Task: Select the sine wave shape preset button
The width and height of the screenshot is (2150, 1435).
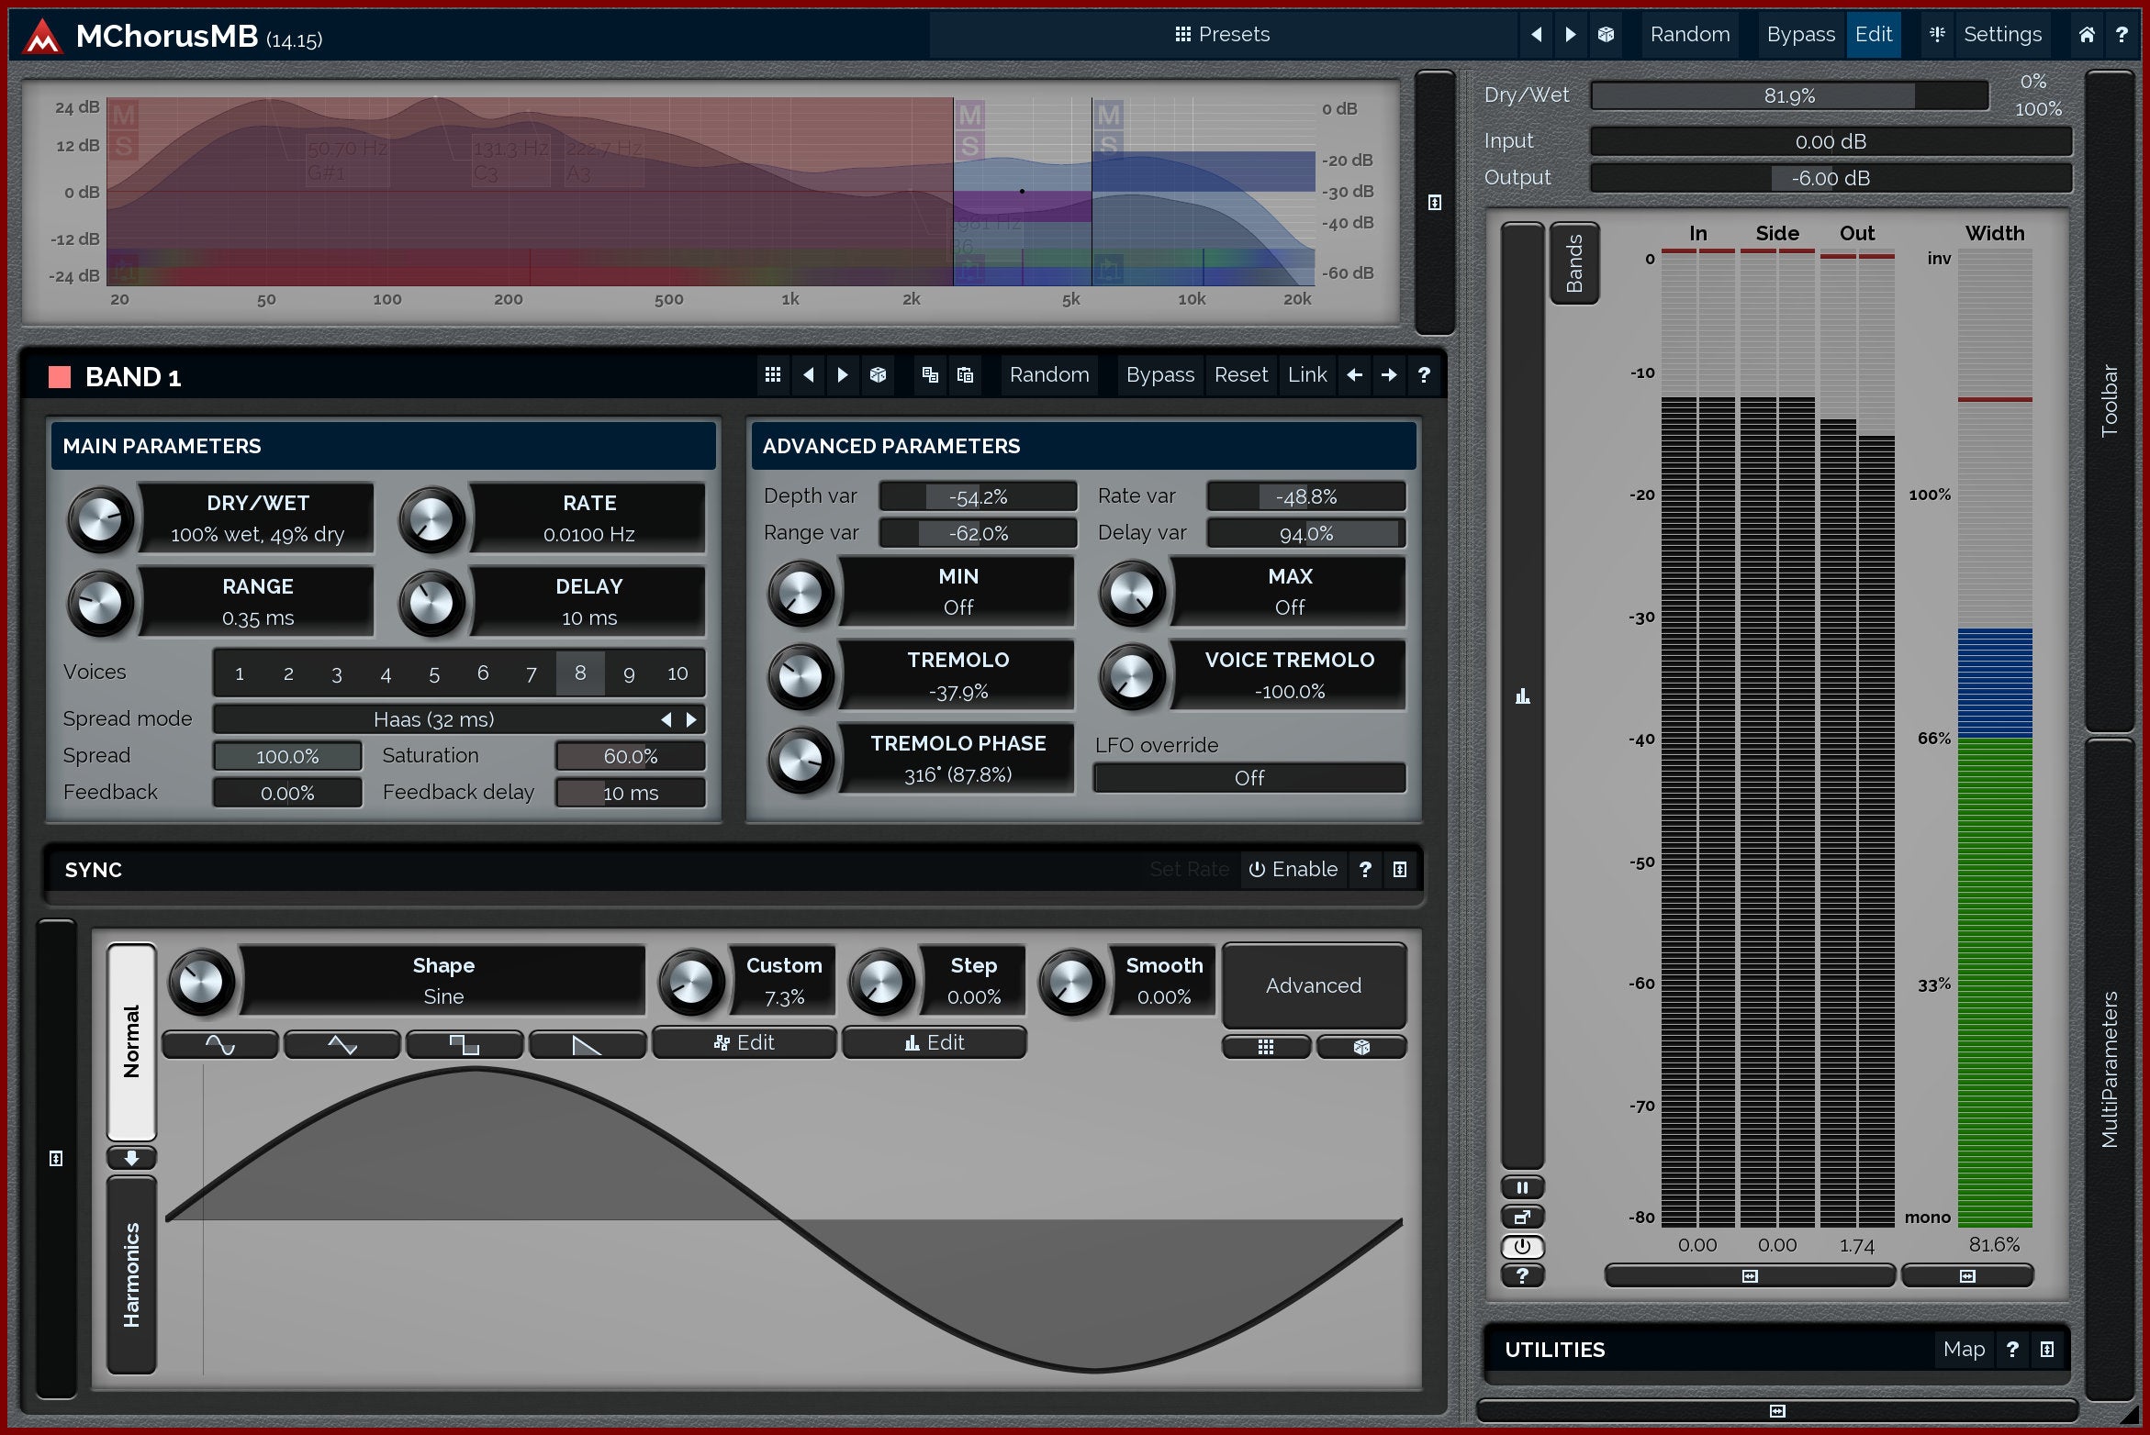Action: 220,1044
